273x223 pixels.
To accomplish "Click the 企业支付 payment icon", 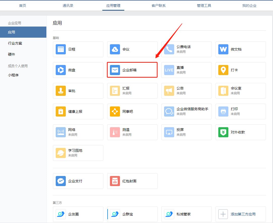I will [x=61, y=181].
